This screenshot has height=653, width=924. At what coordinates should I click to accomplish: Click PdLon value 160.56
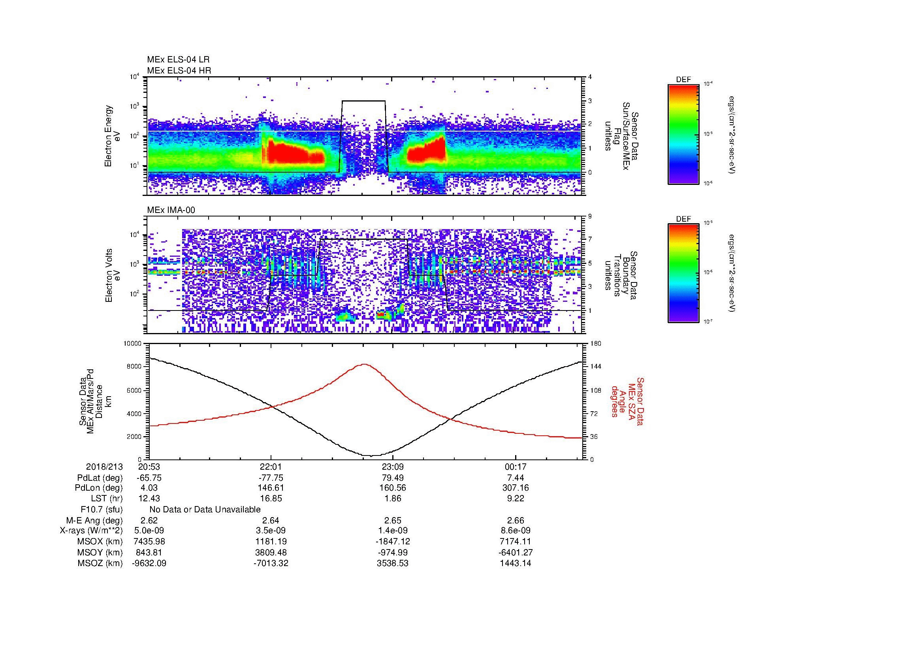tap(393, 488)
